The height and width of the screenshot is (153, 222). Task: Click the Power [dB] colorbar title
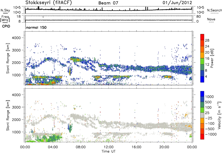point(212,58)
